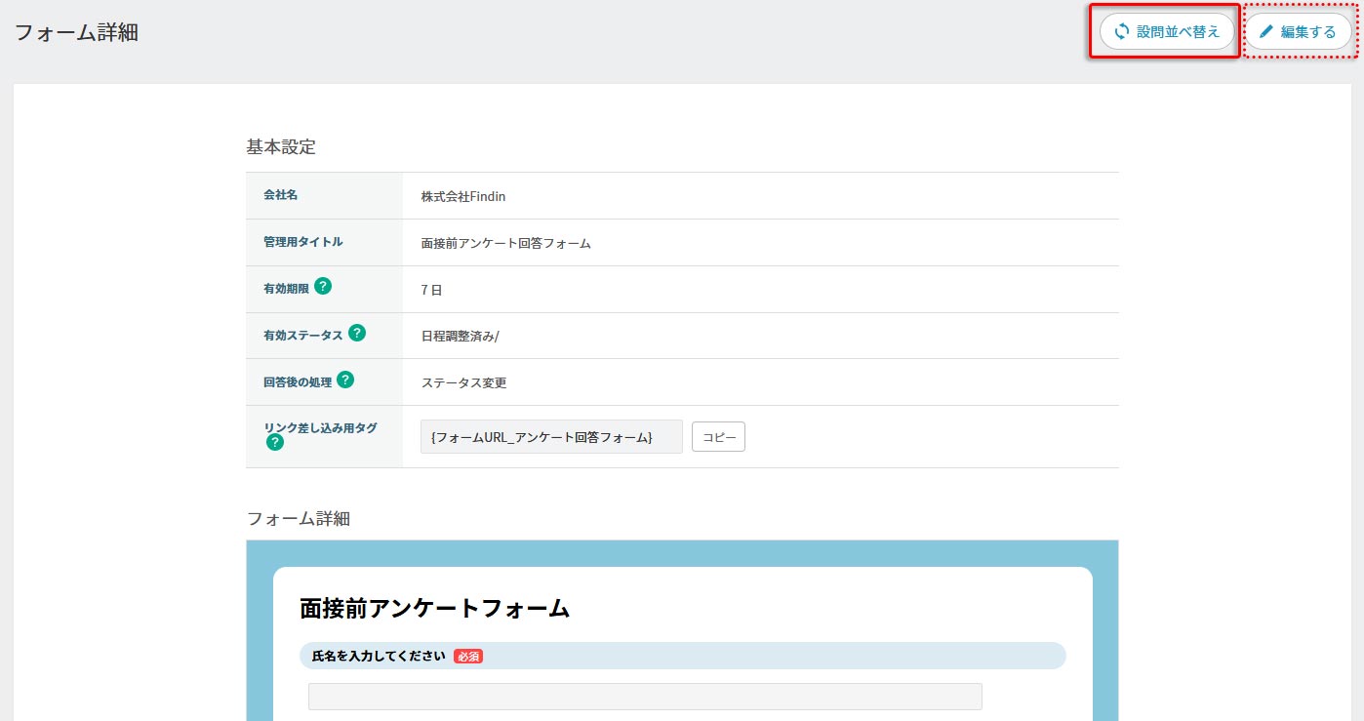Select the 株式会社Findin company name text
Image resolution: width=1364 pixels, height=721 pixels.
[x=463, y=196]
